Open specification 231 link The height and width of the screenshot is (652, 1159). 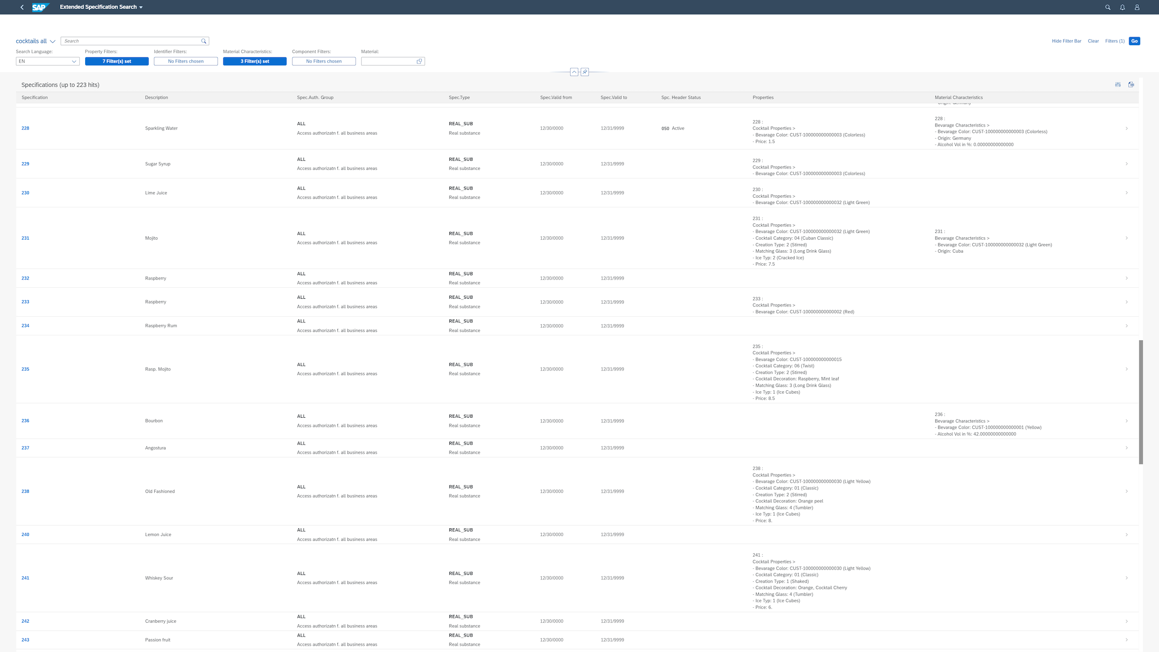[x=25, y=238]
